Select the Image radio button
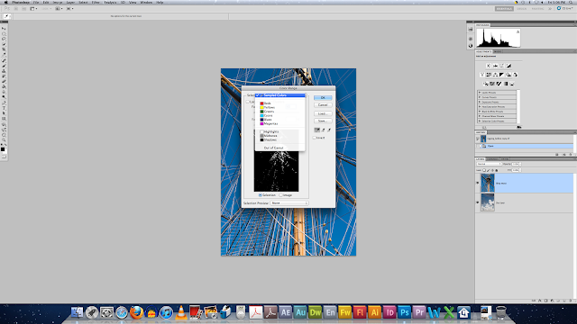Screen dimensions: 577x324 pos(280,195)
